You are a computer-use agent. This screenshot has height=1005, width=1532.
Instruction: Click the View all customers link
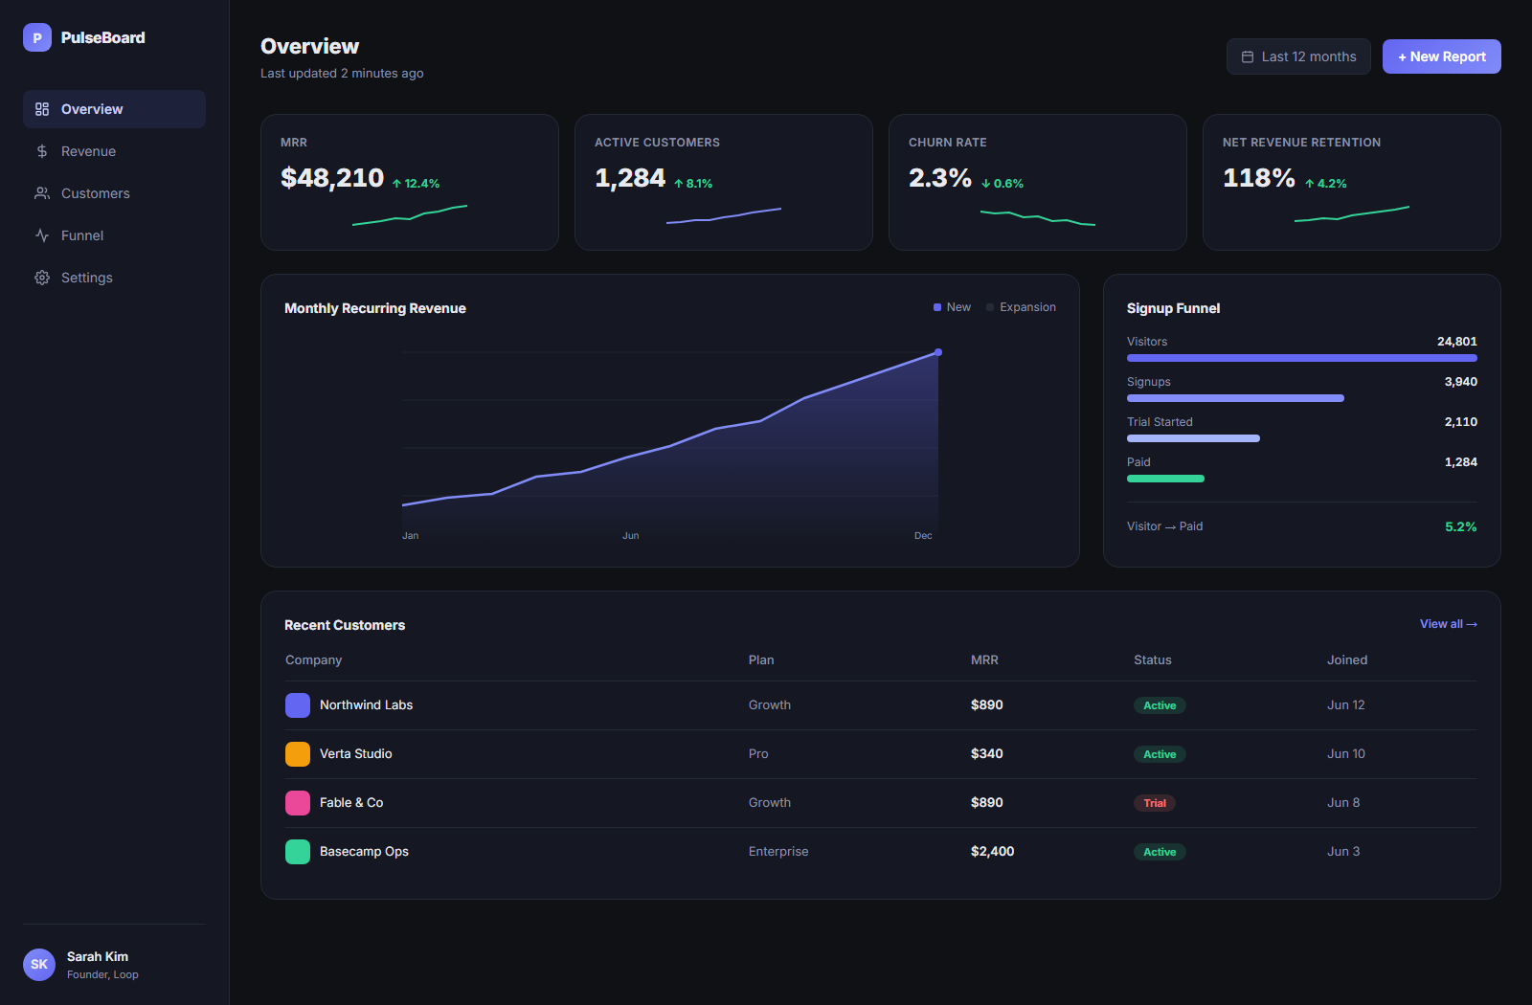pyautogui.click(x=1449, y=624)
